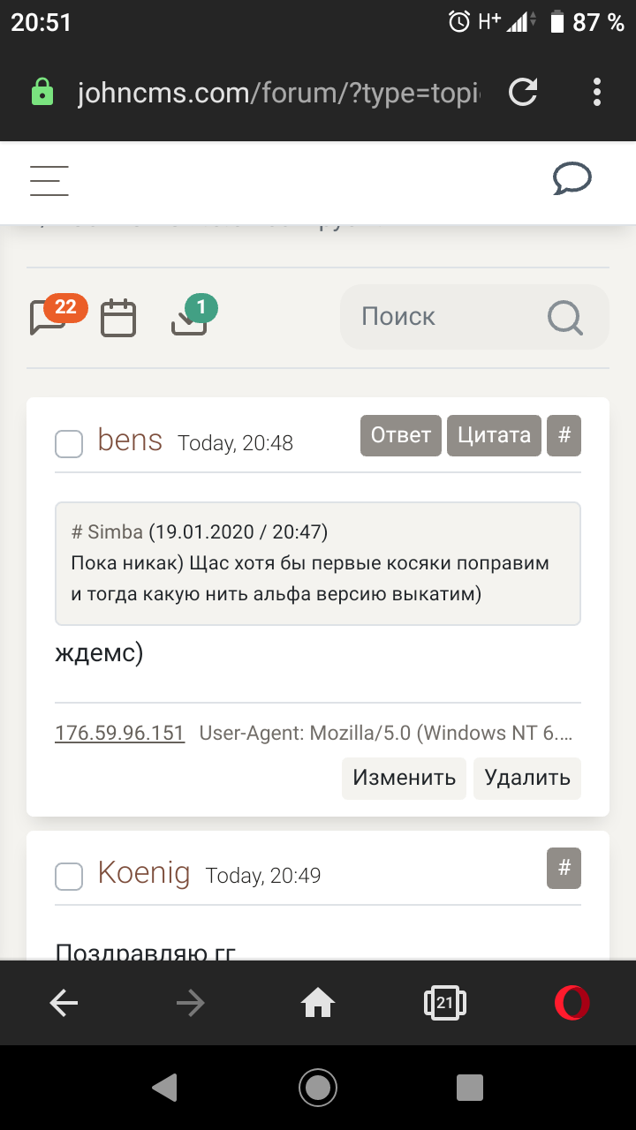Click the search magnifier icon
This screenshot has width=636, height=1130.
point(564,317)
